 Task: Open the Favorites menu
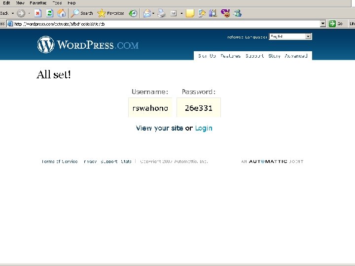[38, 3]
